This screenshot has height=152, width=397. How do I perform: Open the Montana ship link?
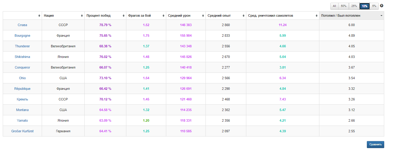(x=22, y=110)
